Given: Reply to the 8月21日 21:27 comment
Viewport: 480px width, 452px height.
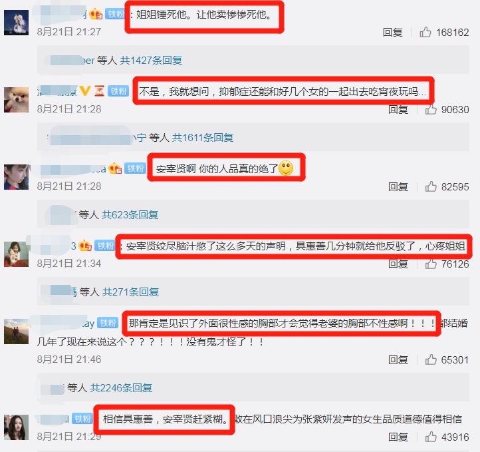Looking at the screenshot, I should pos(392,32).
